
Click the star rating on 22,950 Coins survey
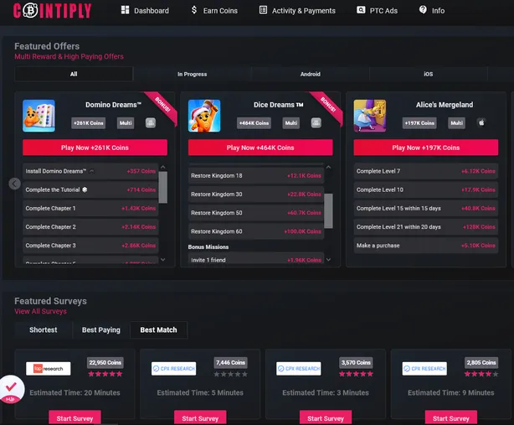click(105, 374)
